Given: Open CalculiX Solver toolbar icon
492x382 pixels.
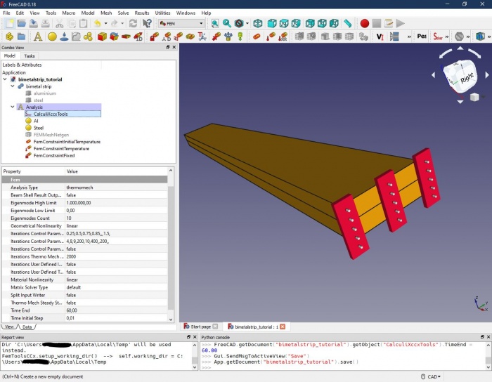Looking at the screenshot, I should [437, 37].
